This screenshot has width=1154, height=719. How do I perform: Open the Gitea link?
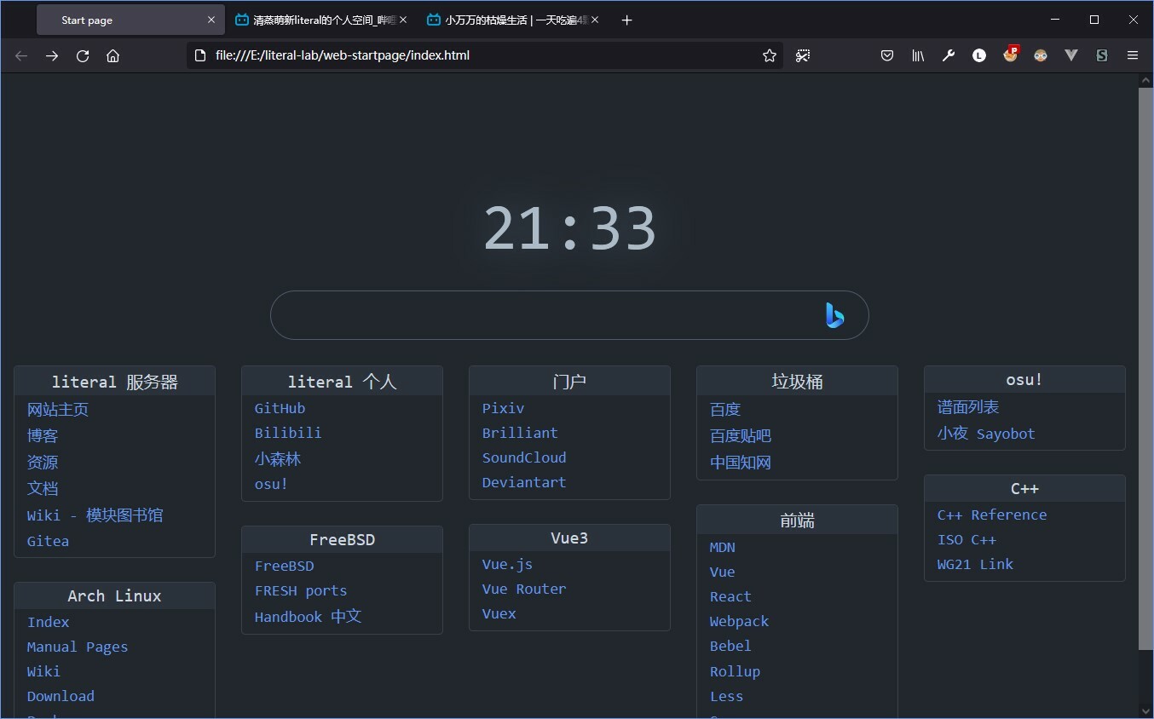(48, 541)
